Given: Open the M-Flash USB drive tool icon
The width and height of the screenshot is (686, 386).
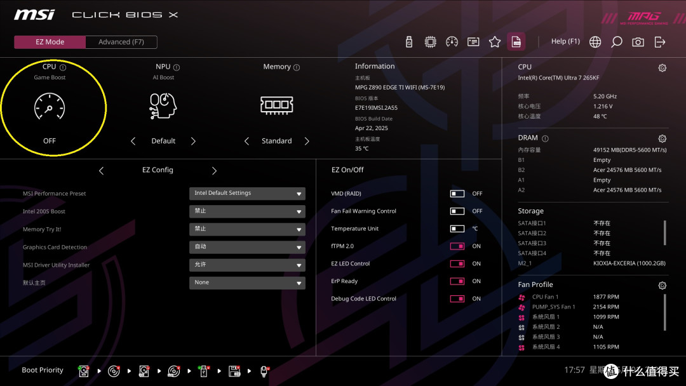Looking at the screenshot, I should tap(409, 42).
